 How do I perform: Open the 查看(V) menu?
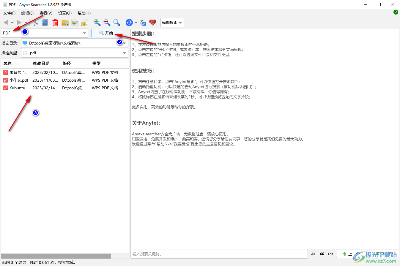coord(46,13)
